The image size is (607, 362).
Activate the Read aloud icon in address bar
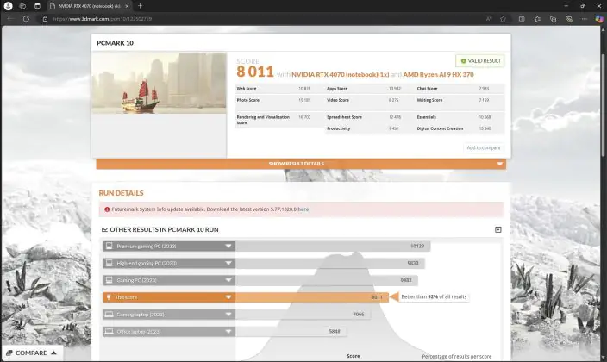pyautogui.click(x=489, y=19)
